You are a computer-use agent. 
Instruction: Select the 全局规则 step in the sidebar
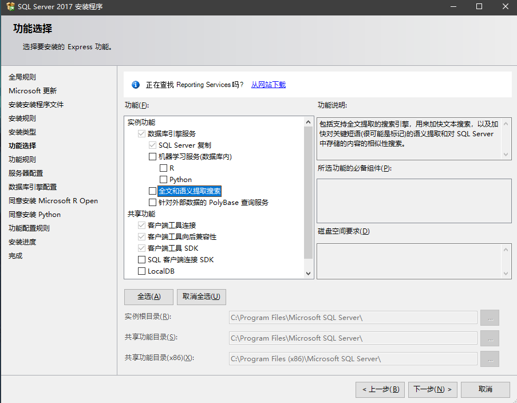(22, 77)
